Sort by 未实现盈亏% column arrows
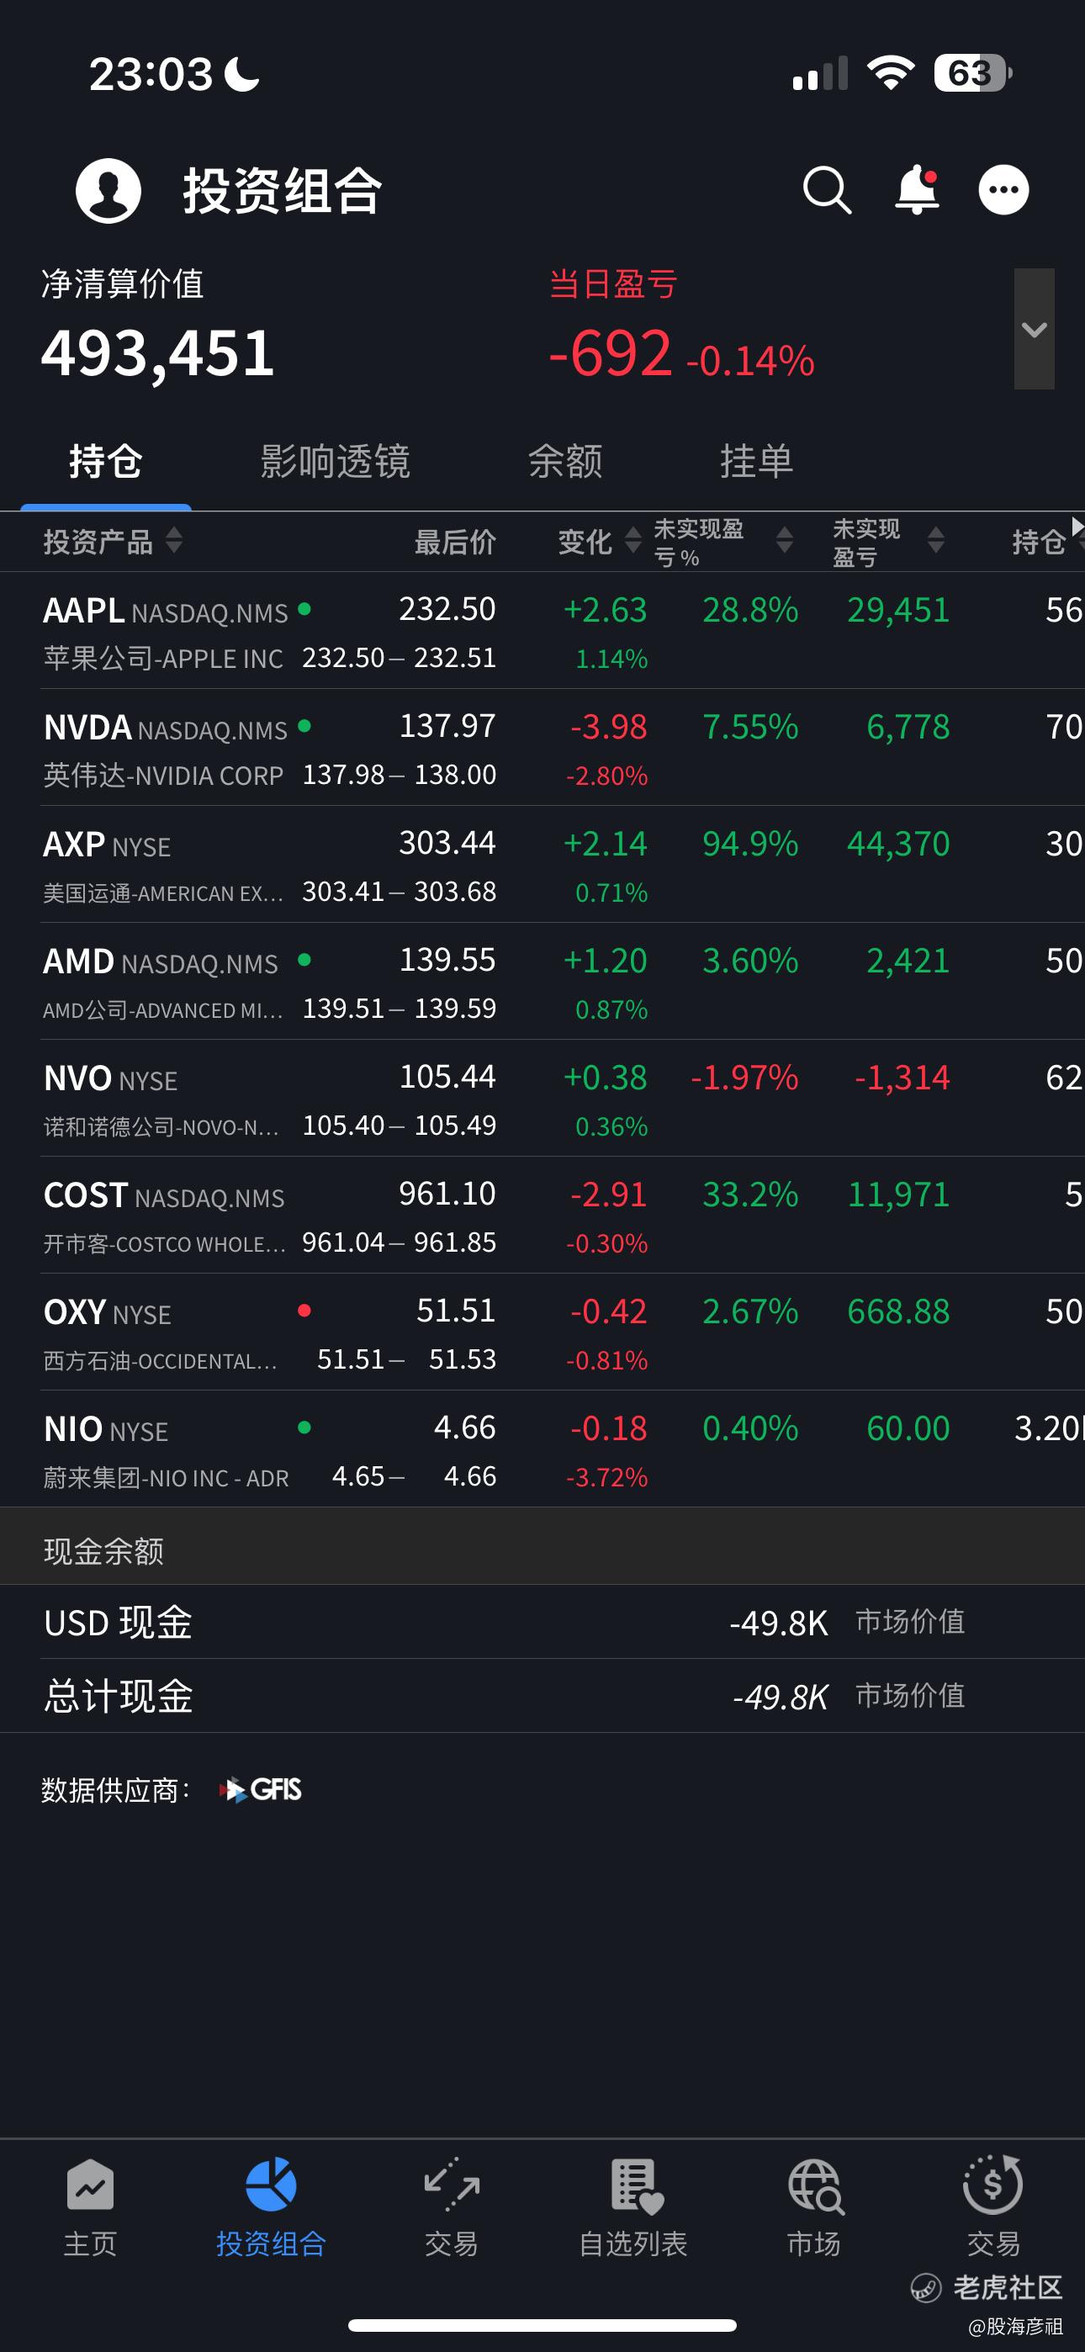1085x2352 pixels. [x=784, y=542]
